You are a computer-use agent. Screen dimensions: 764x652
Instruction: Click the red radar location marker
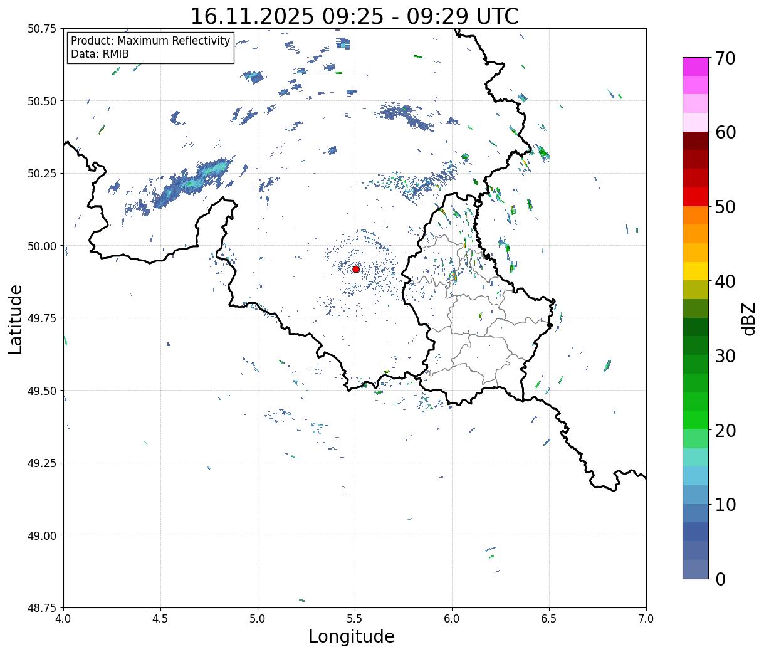[x=356, y=269]
